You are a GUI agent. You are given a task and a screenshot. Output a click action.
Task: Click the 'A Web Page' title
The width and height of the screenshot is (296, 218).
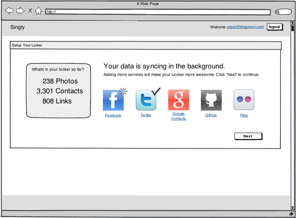point(148,3)
